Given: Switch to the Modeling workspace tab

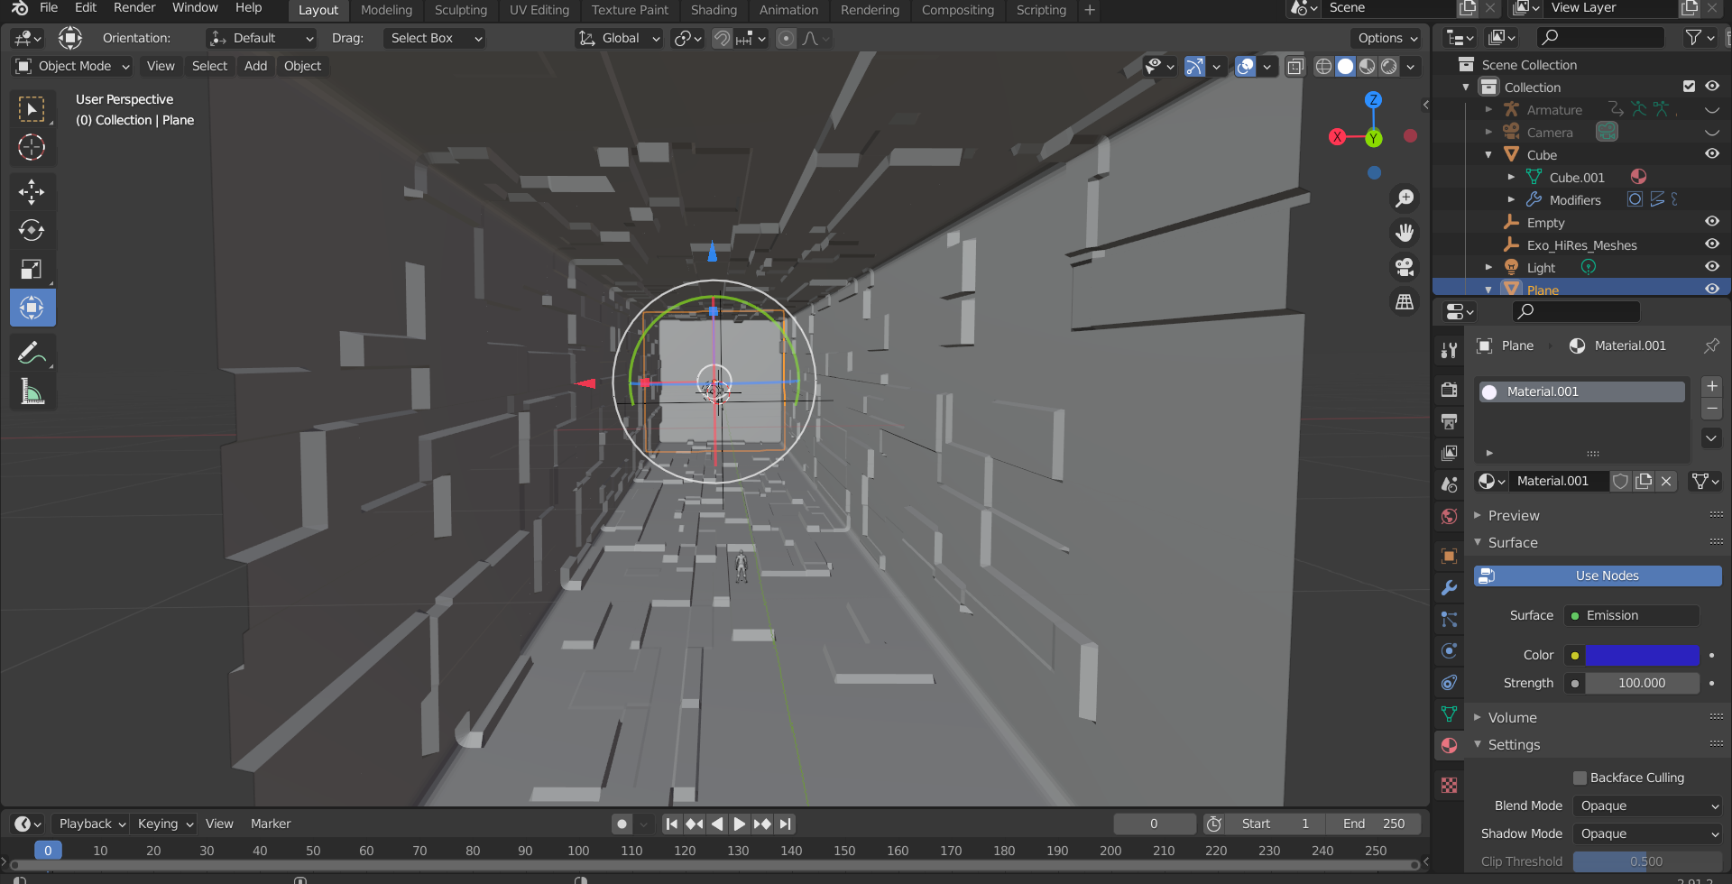Looking at the screenshot, I should coord(386,10).
